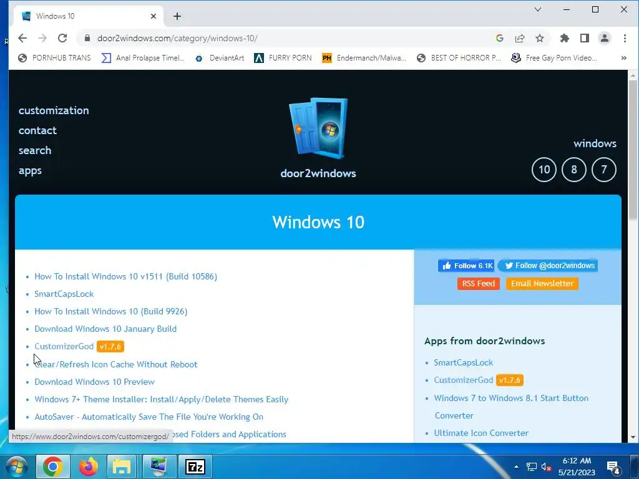
Task: Open the search menu item
Action: 35,150
